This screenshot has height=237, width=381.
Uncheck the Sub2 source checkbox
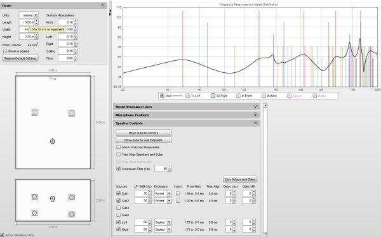tap(118, 201)
